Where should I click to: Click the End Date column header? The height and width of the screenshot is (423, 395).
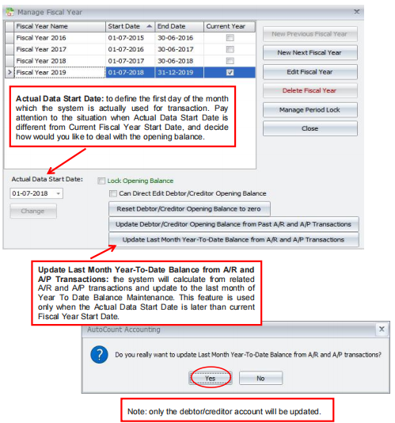click(180, 26)
